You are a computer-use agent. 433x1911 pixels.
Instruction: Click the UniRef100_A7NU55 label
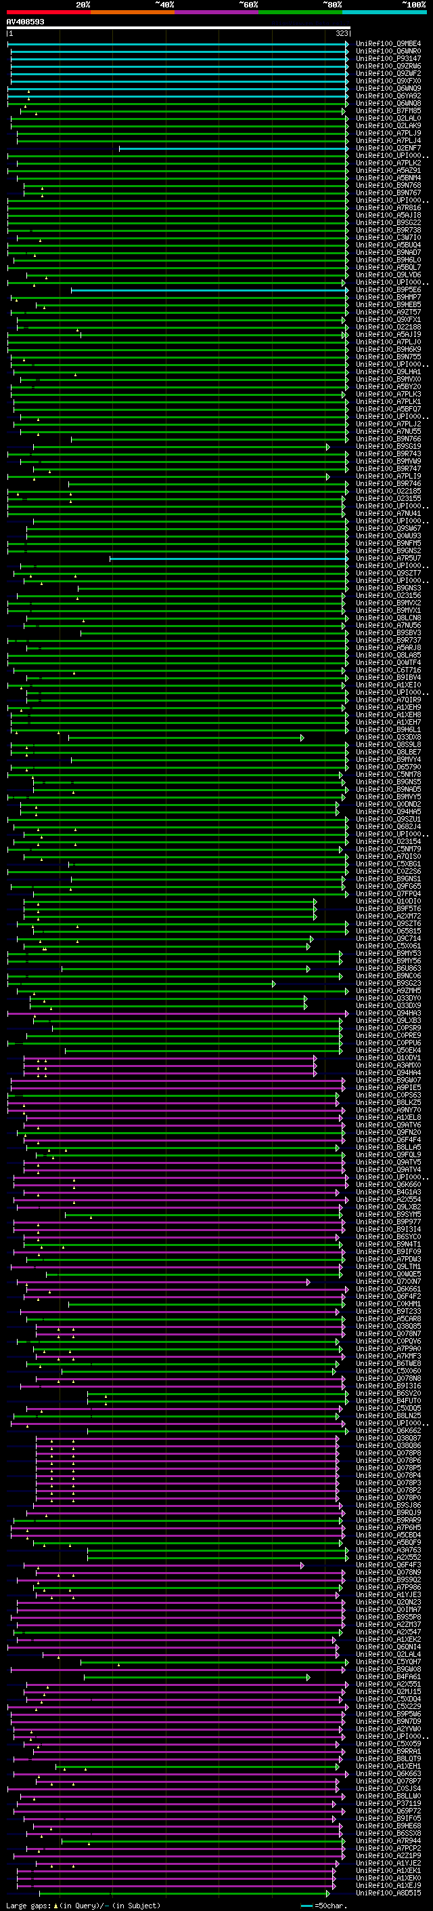388,432
